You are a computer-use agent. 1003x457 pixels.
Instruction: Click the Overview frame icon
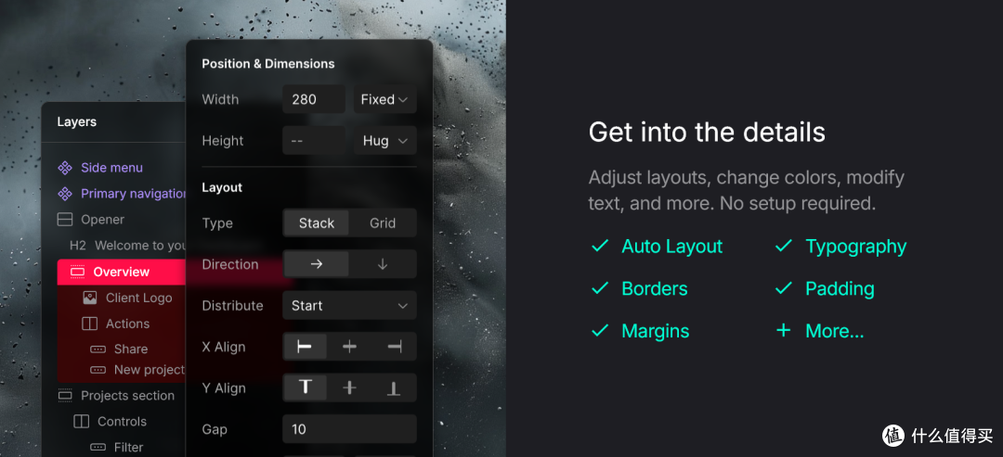point(77,272)
